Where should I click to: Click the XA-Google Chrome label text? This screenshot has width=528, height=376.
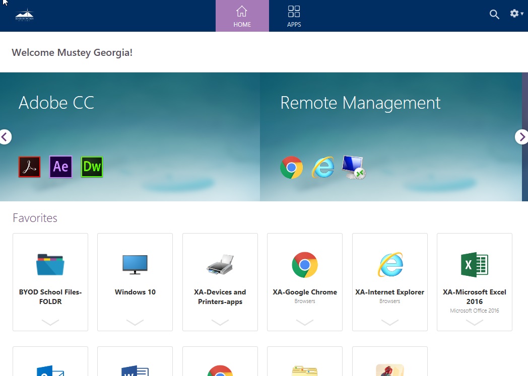[305, 292]
